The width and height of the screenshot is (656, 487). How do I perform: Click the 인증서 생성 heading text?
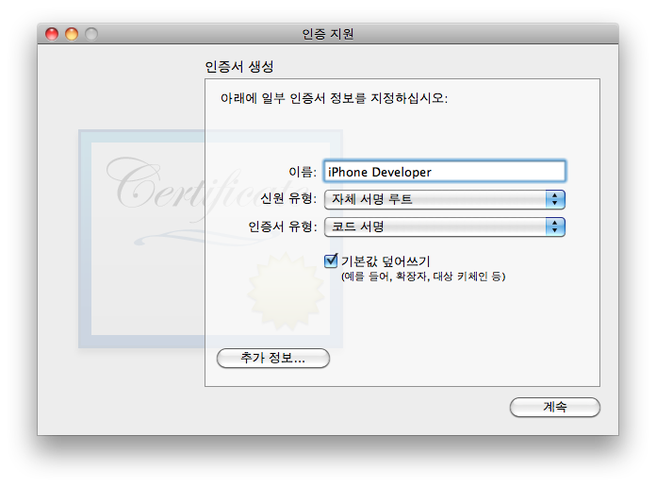pyautogui.click(x=239, y=67)
